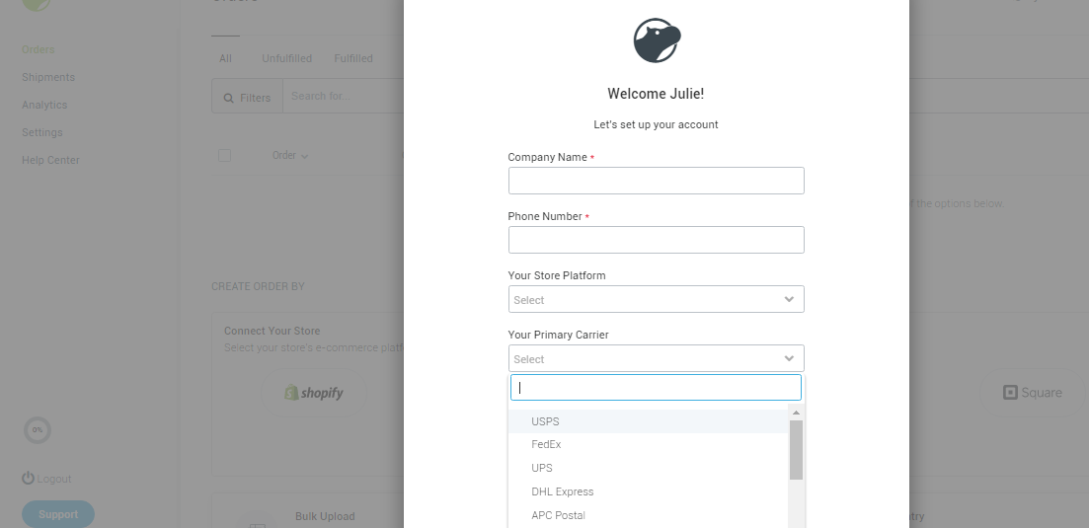The width and height of the screenshot is (1089, 528).
Task: Collapse the Your Primary Carrier dropdown
Action: click(x=657, y=358)
